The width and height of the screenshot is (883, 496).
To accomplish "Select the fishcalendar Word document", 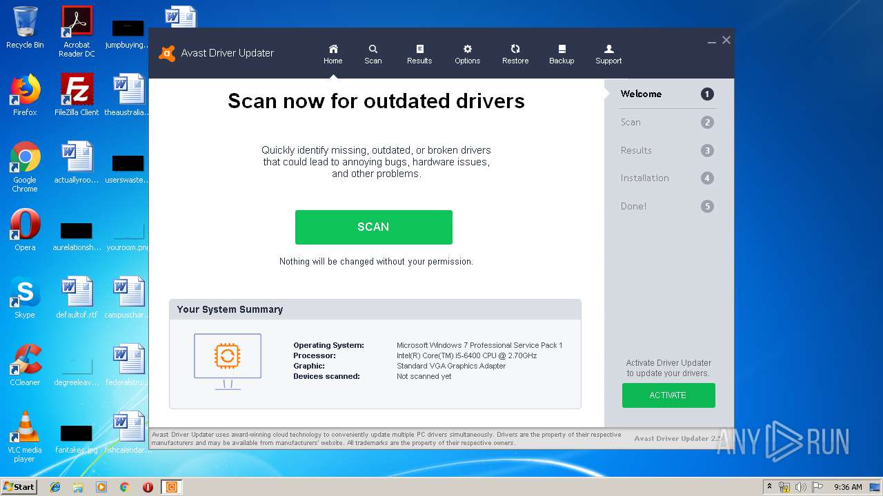I will click(x=128, y=433).
